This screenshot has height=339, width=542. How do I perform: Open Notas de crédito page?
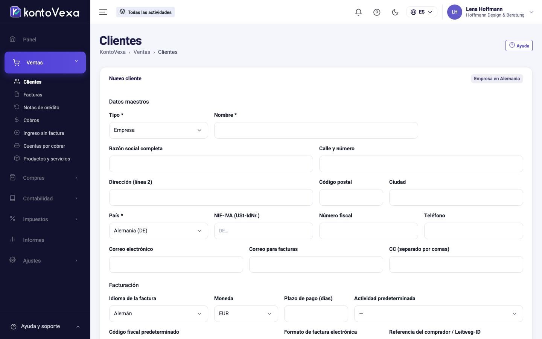(x=41, y=107)
